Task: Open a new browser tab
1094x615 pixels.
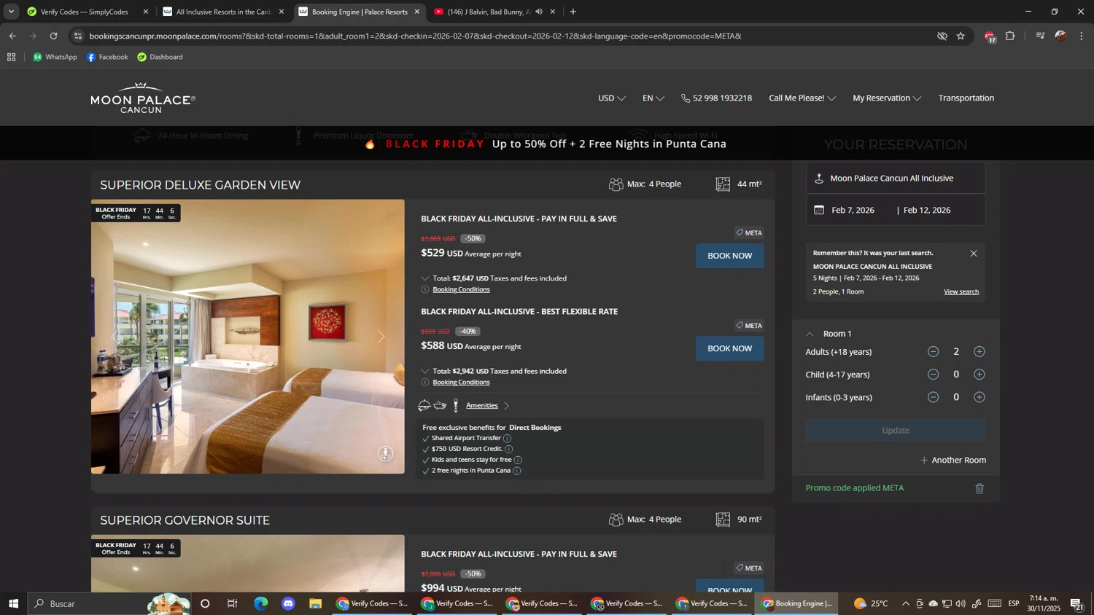Action: point(573,12)
